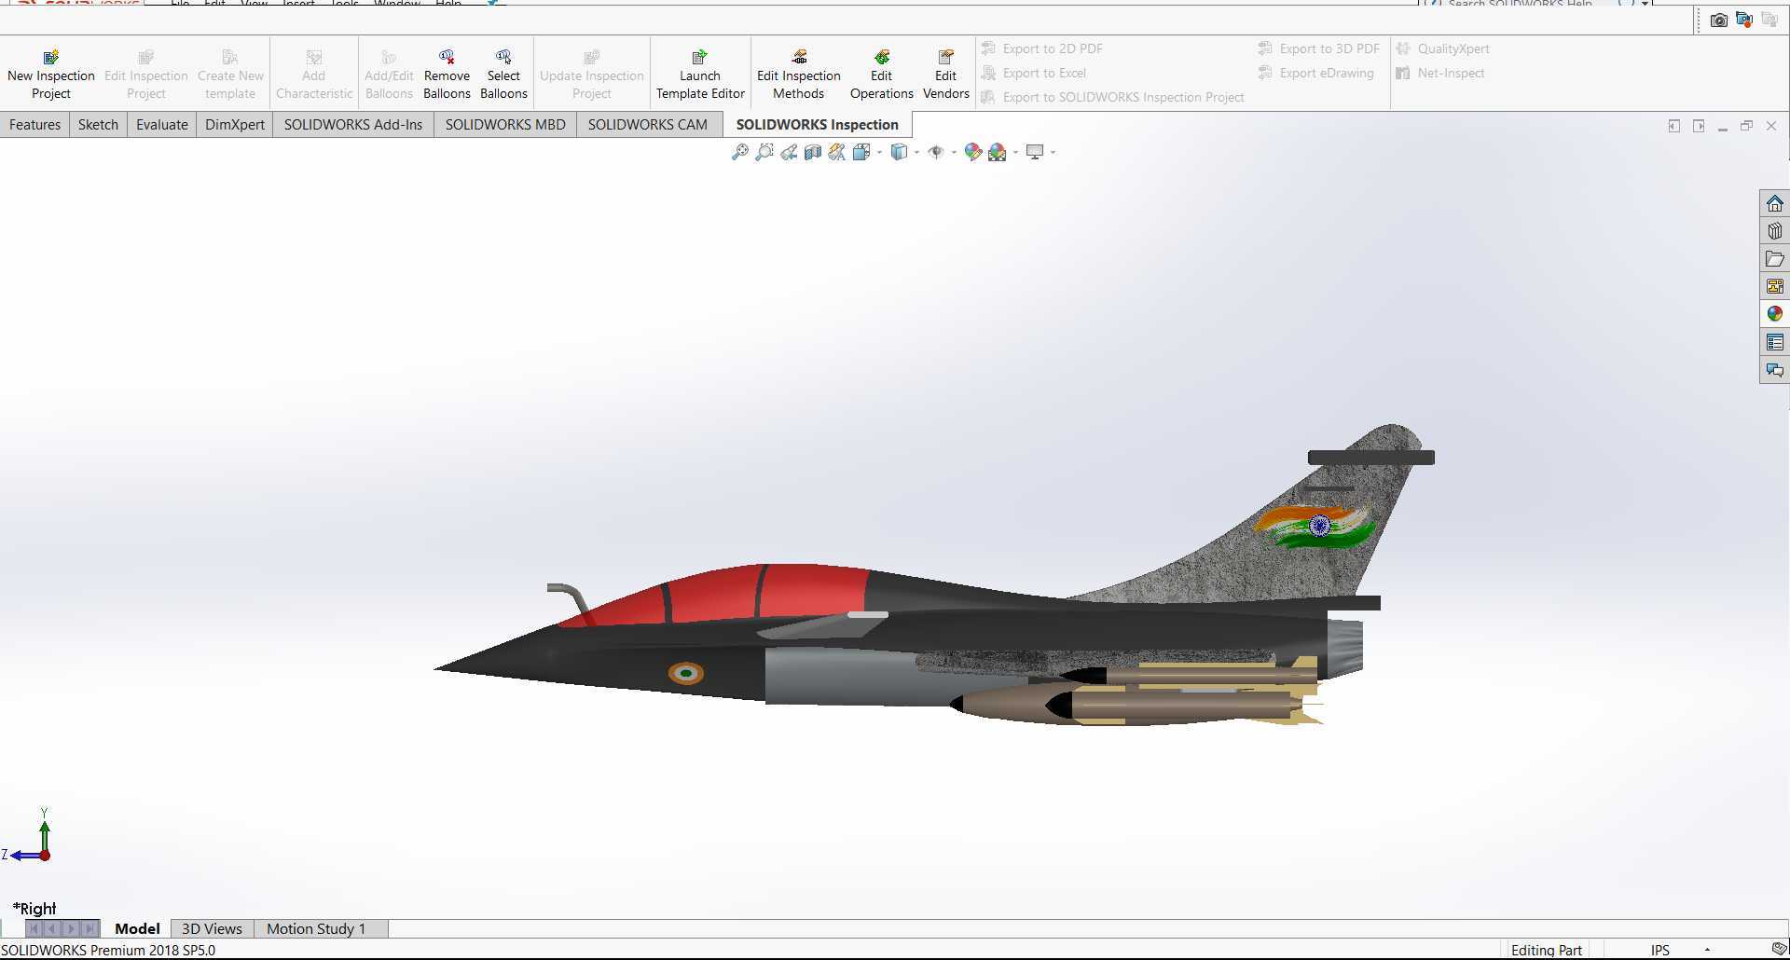Image resolution: width=1790 pixels, height=960 pixels.
Task: Click Zoom to Fit magnifier icon
Action: tap(740, 152)
